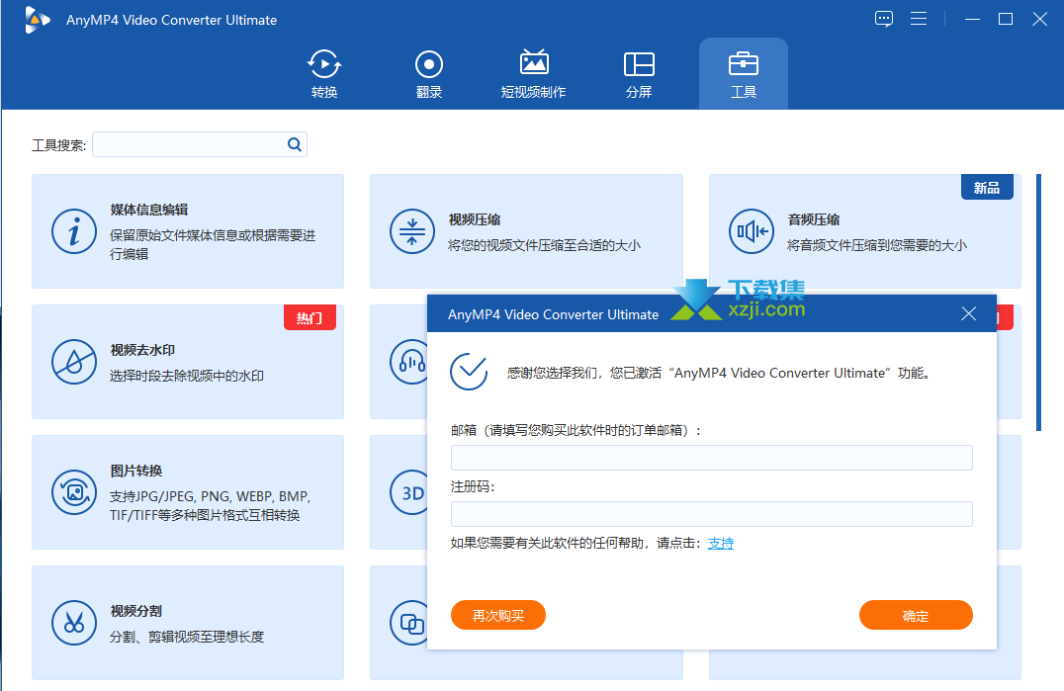The width and height of the screenshot is (1064, 691).
Task: Click the 图片转换 image converter icon
Action: click(74, 492)
